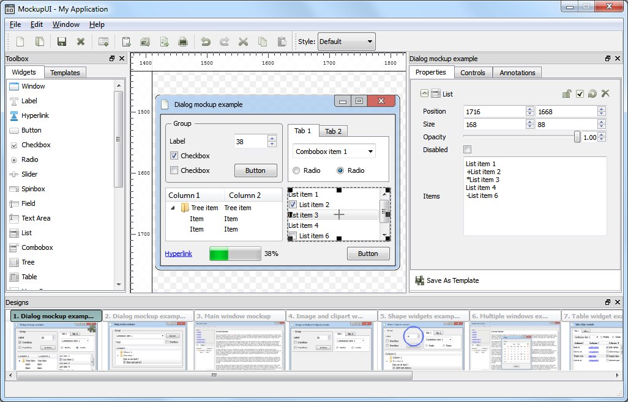The height and width of the screenshot is (402, 628).
Task: Click the two-pages icon beside the new document icon
Action: point(40,42)
